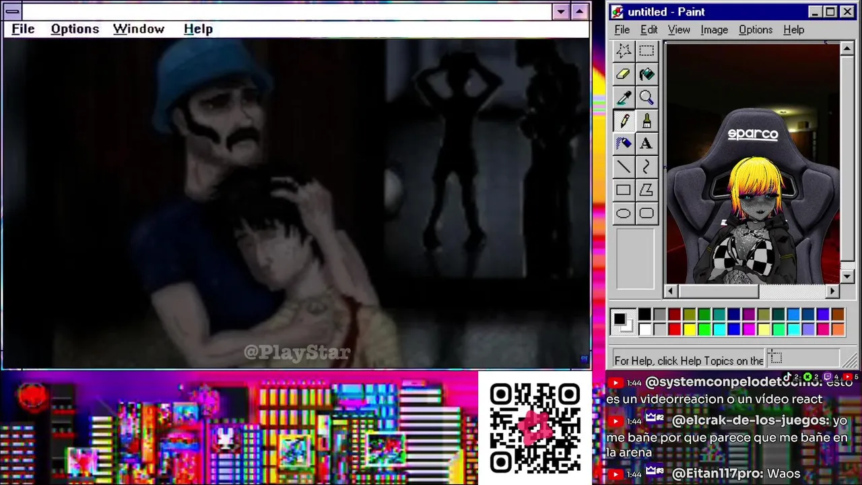Image resolution: width=862 pixels, height=485 pixels.
Task: Choose the bright red palette swatch
Action: 674,329
